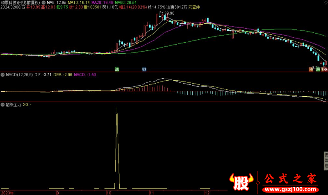Click the DEA: -2.96 value
The height and width of the screenshot is (195, 328).
pos(63,75)
